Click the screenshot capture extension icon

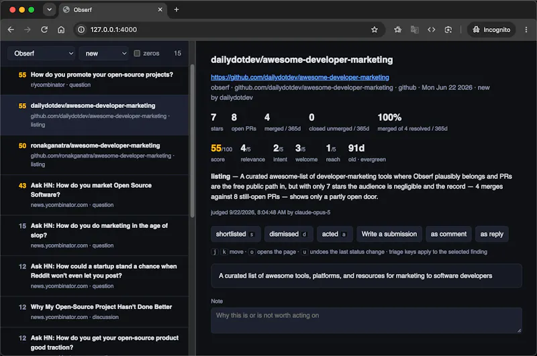(x=448, y=29)
